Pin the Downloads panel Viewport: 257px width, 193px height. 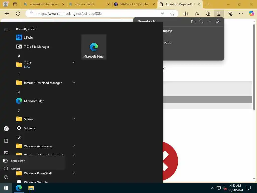[x=218, y=21]
